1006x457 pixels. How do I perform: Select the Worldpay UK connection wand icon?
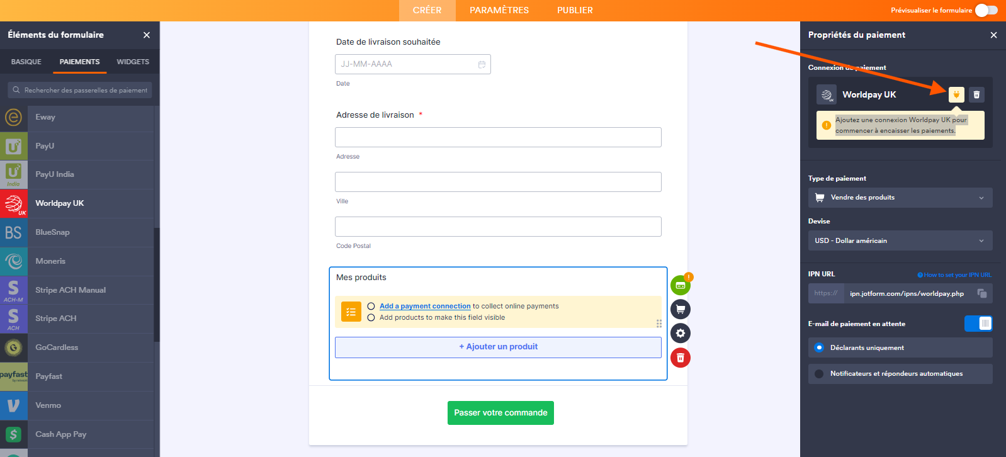pos(957,94)
